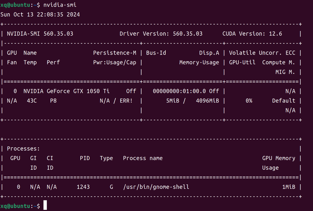Select the 'Bus-Id' column header
313x211 pixels.
tap(156, 53)
